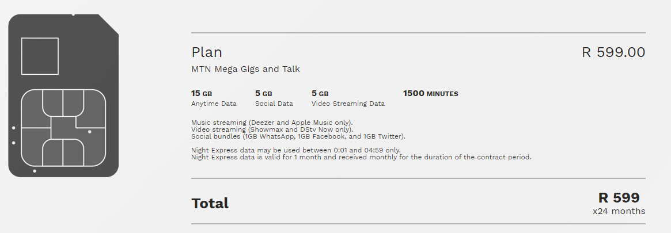Image resolution: width=671 pixels, height=233 pixels.
Task: Click the 1500 MINUTES allowance
Action: click(430, 94)
